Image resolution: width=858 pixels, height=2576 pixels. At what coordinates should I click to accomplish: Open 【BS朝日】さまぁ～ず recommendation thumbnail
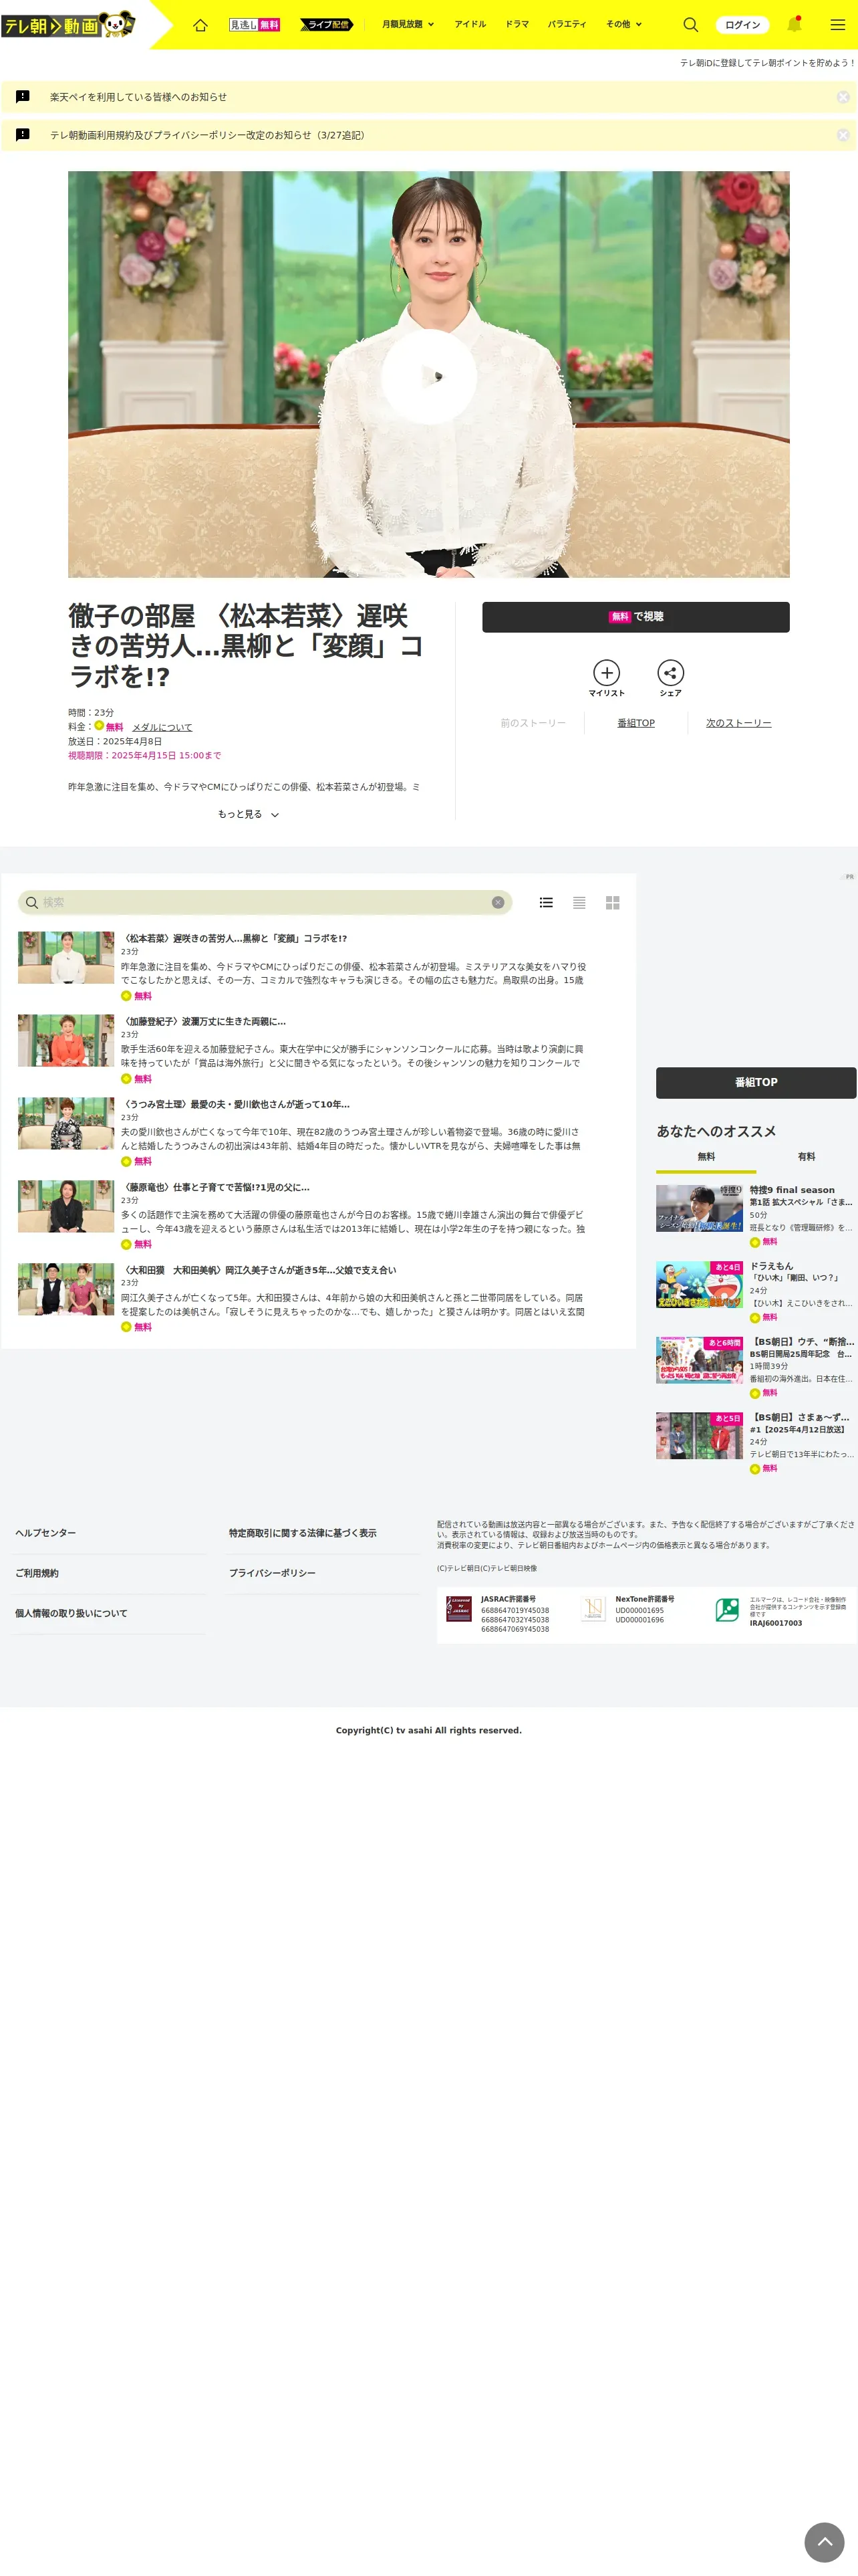[x=699, y=1436]
